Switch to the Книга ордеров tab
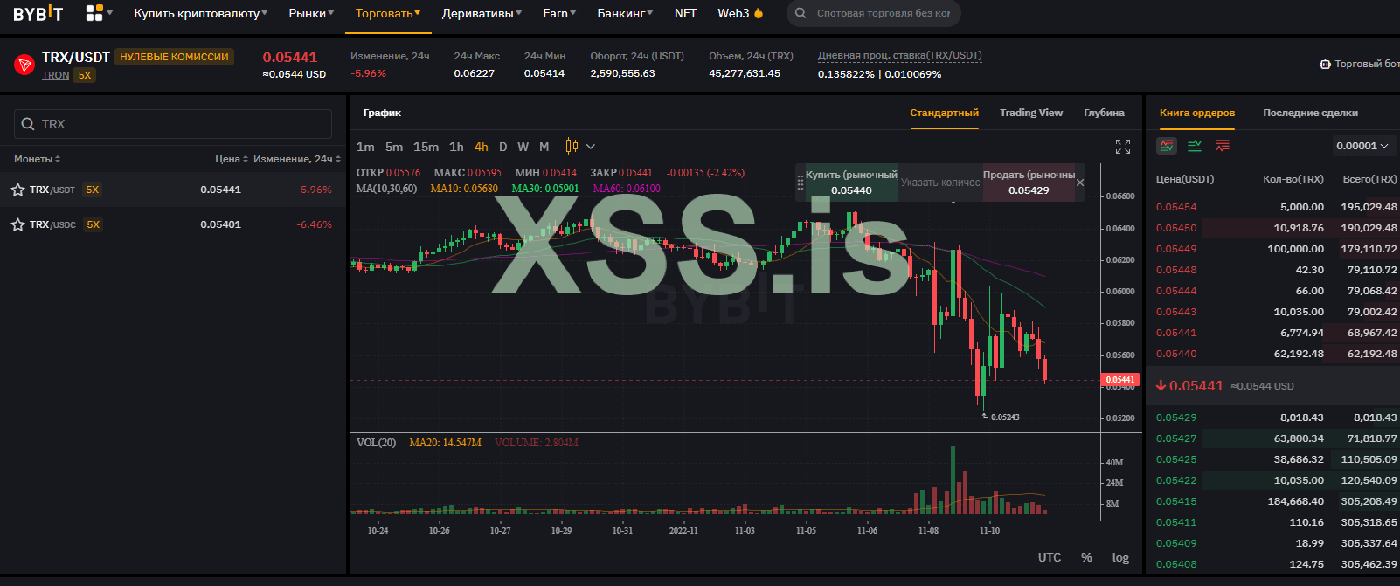The image size is (1400, 586). 1197,113
